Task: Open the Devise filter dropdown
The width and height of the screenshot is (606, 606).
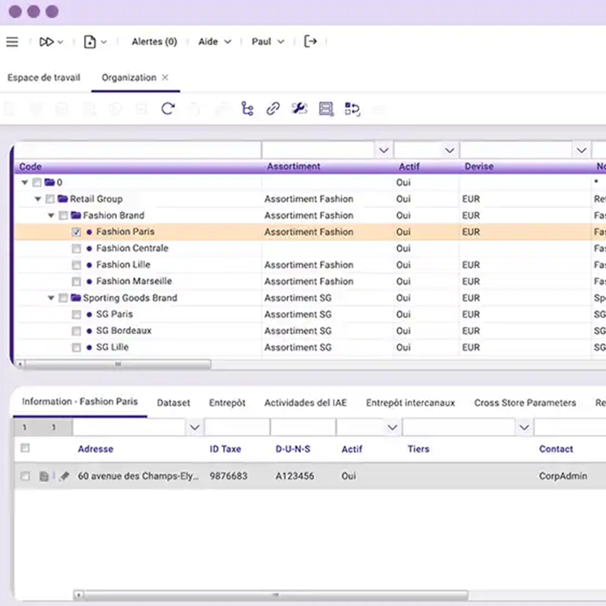Action: (x=581, y=150)
